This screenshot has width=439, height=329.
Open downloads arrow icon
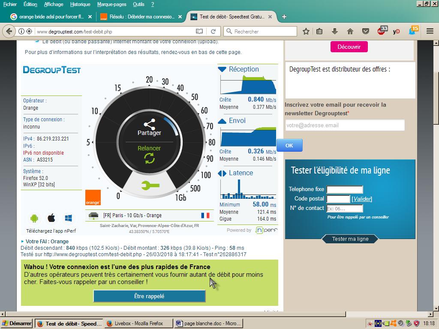point(335,31)
